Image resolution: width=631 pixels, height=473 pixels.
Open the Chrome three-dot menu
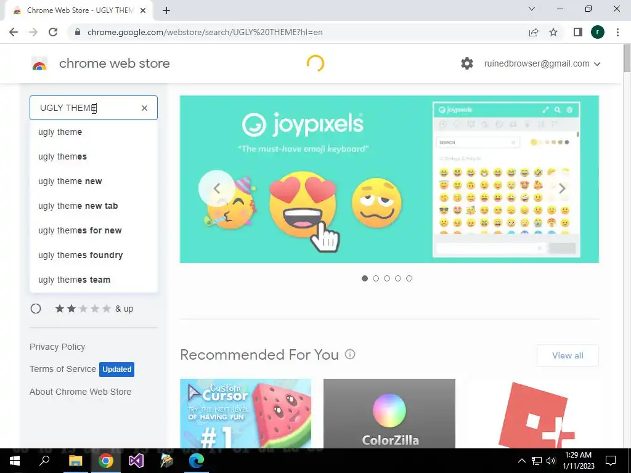[617, 32]
